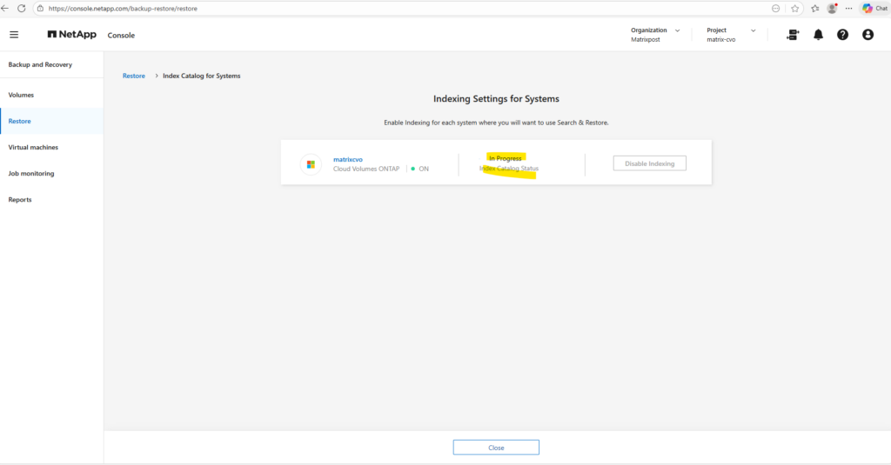Click the Matrixpost organization name

[646, 40]
